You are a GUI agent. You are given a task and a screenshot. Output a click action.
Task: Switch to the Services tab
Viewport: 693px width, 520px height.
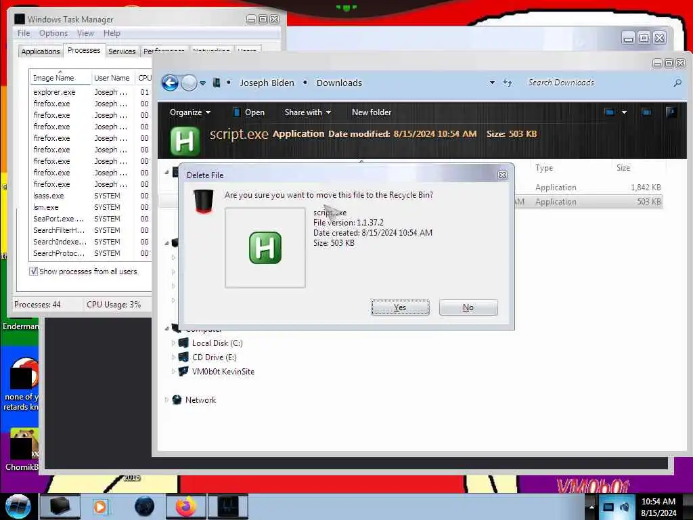[122, 51]
